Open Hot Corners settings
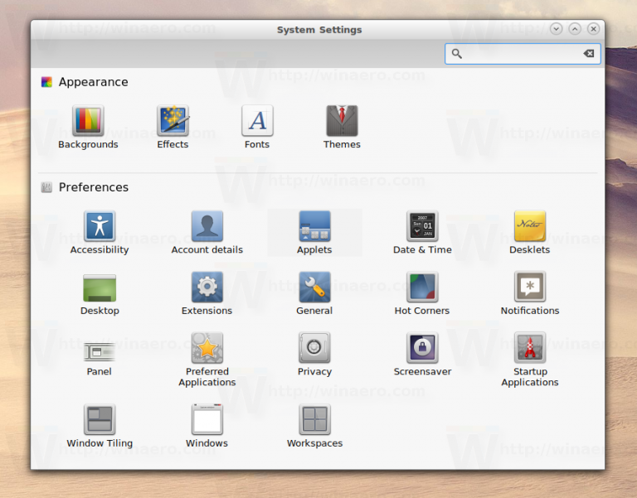The height and width of the screenshot is (498, 637). point(422,288)
